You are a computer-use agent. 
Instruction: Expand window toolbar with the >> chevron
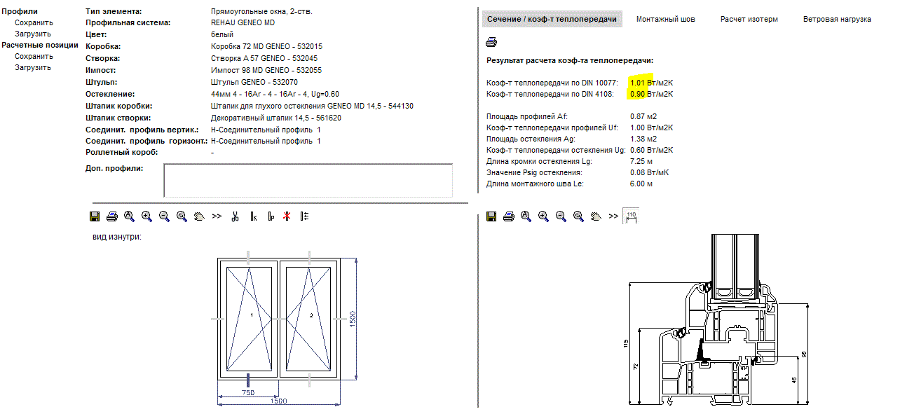(x=217, y=216)
